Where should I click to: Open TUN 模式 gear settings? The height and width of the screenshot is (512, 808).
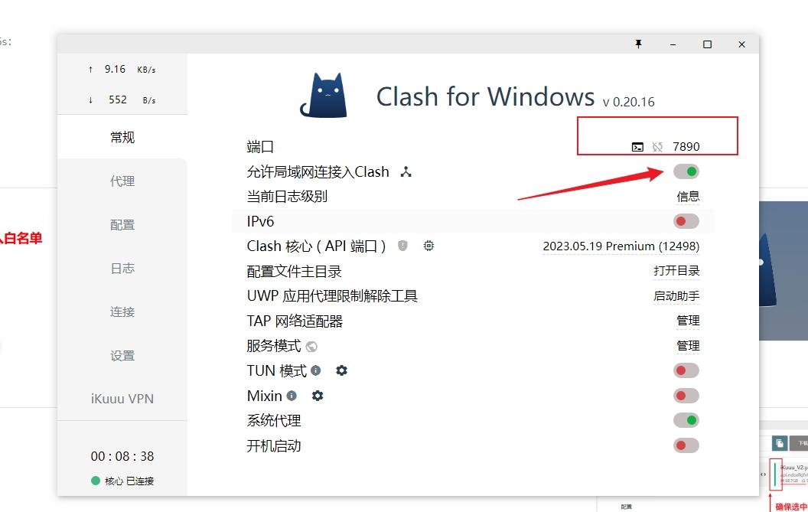click(342, 370)
